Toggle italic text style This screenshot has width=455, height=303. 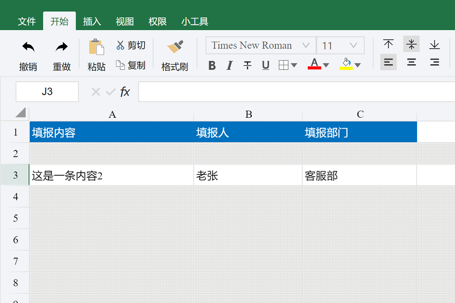[229, 66]
